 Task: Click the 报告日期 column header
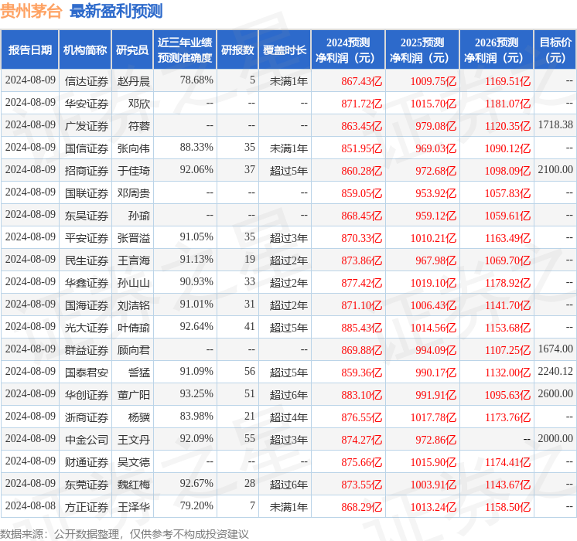tap(30, 49)
